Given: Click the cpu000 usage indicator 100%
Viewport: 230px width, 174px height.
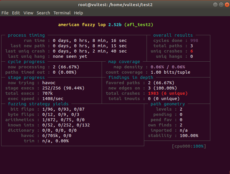Looking at the screenshot, I should point(198,146).
